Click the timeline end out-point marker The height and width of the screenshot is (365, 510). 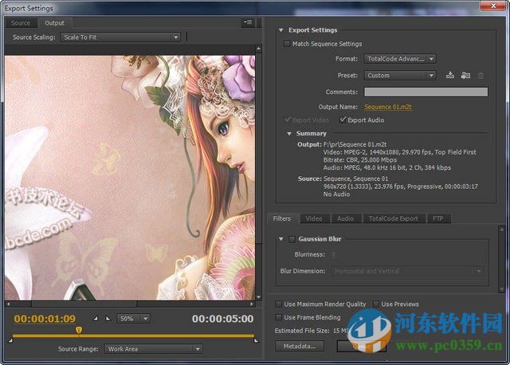(x=256, y=340)
